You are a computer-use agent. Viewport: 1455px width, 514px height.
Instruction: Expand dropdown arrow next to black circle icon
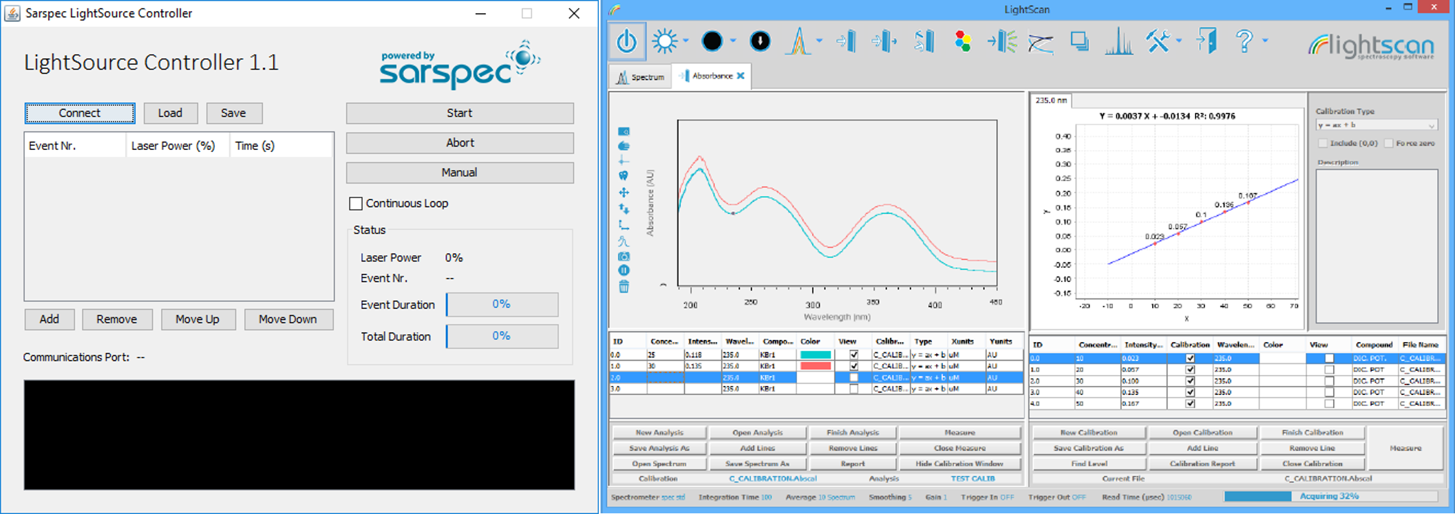732,41
